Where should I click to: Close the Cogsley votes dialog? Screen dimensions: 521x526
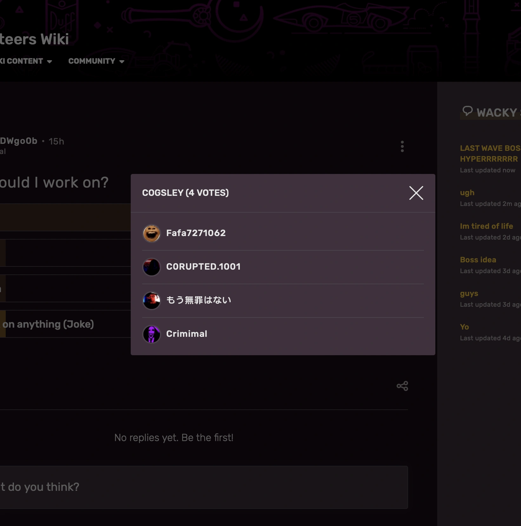[x=416, y=193]
